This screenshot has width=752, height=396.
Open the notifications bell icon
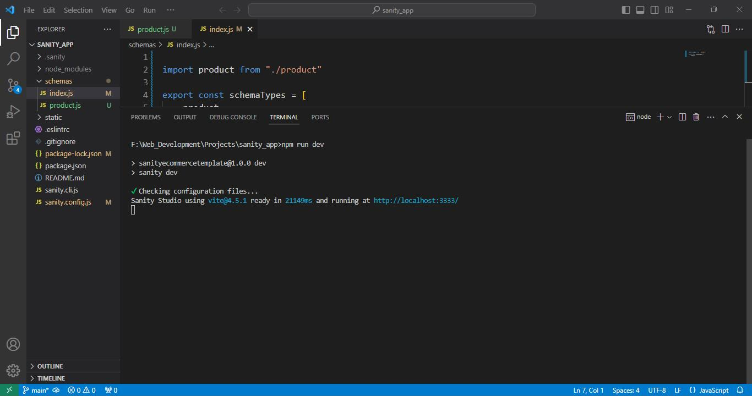tap(740, 390)
